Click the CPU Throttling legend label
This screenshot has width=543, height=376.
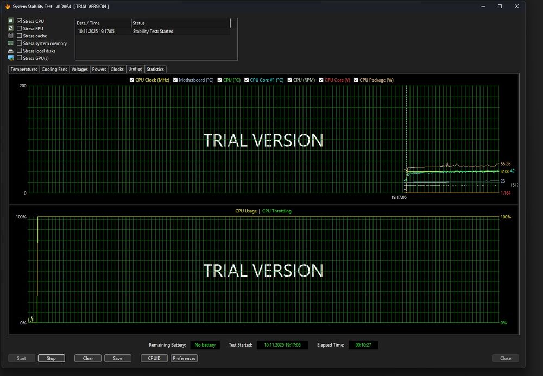point(277,211)
